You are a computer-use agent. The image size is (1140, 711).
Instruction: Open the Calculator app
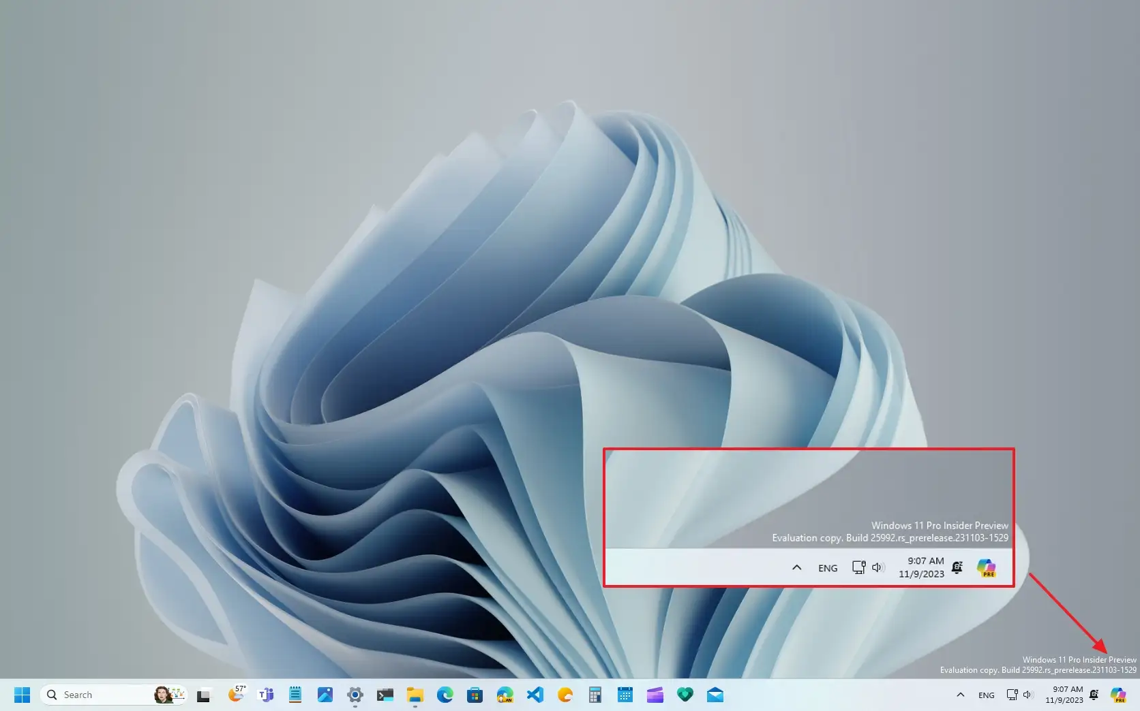tap(594, 695)
